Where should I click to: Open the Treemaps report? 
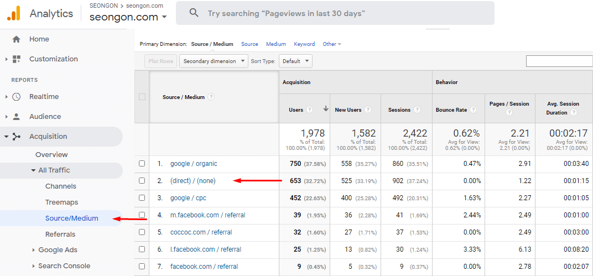point(61,202)
